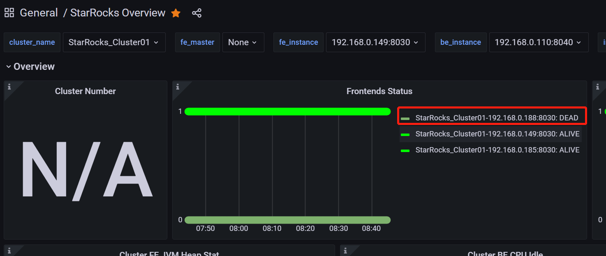This screenshot has height=256, width=606.
Task: Toggle legend series 192.168.0.188:8030 DEAD
Action: coord(497,118)
